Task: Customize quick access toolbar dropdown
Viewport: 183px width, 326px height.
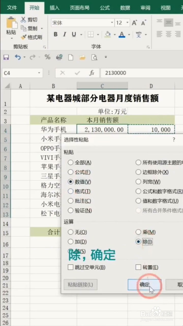Action: (x=106, y=57)
